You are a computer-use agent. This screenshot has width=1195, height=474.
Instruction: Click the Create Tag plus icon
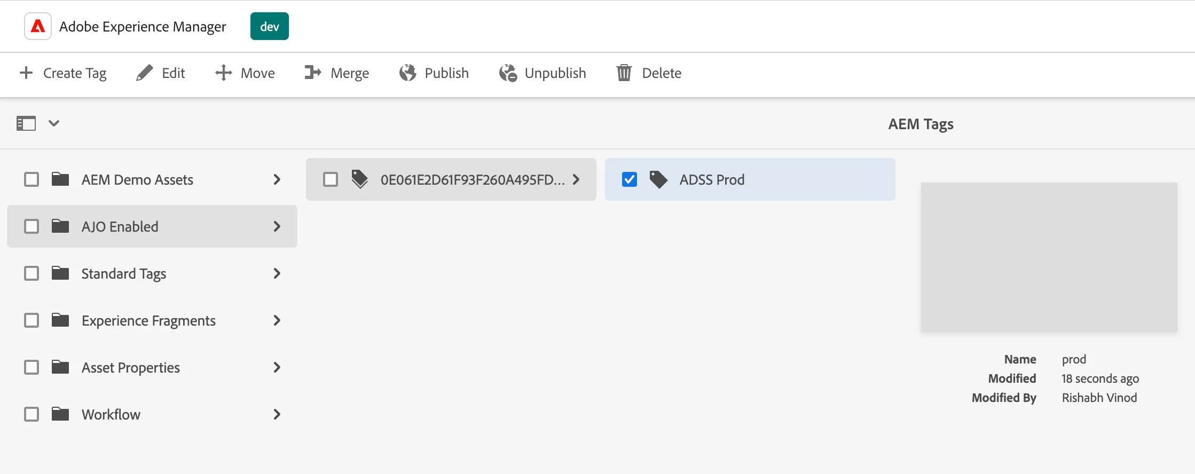[26, 73]
